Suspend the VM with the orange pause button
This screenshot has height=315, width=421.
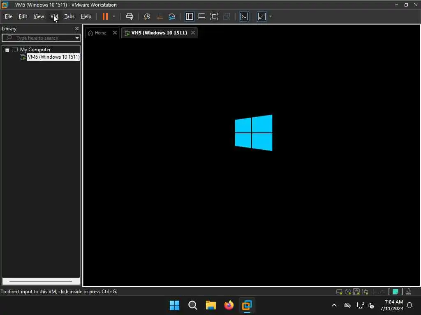point(105,16)
